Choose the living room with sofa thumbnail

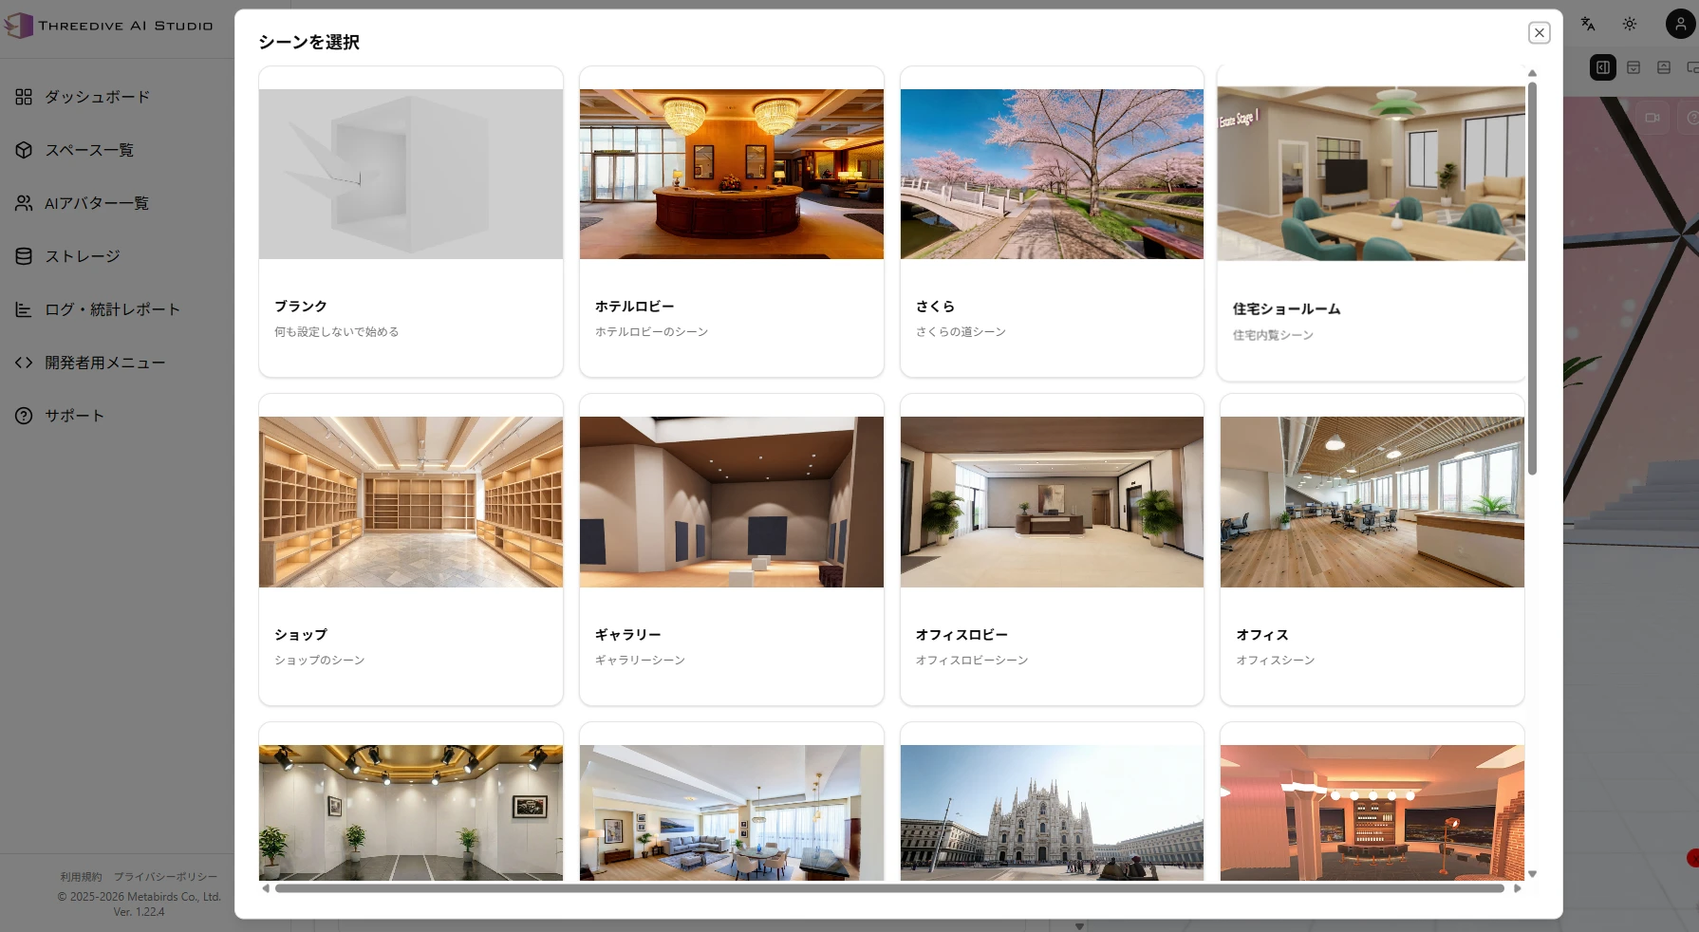(x=732, y=812)
